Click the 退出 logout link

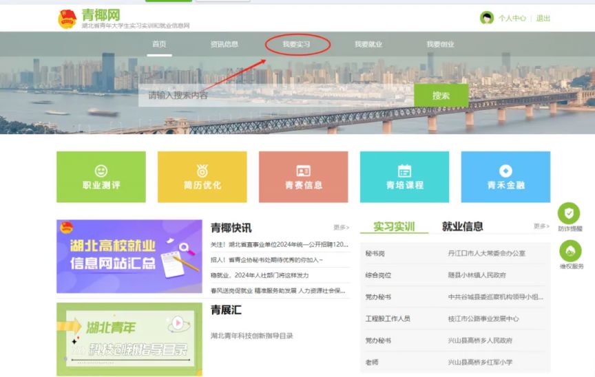coord(543,18)
